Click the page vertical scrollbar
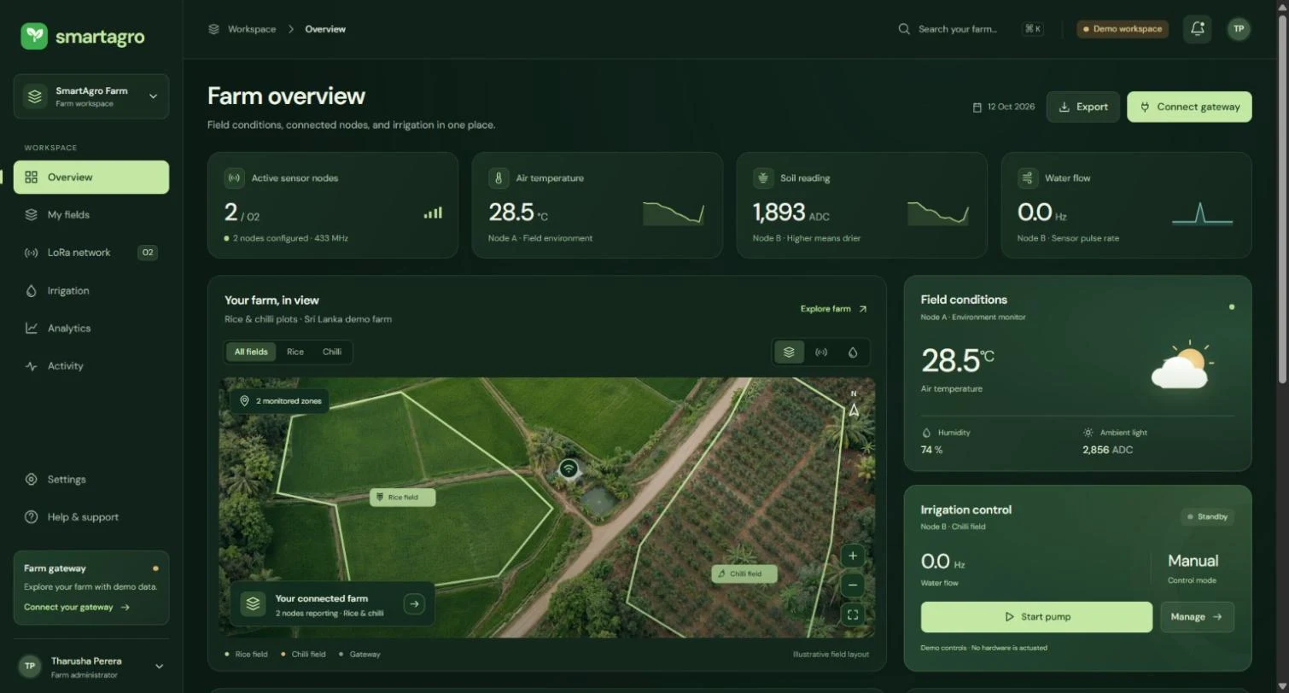1289x693 pixels. 1282,201
